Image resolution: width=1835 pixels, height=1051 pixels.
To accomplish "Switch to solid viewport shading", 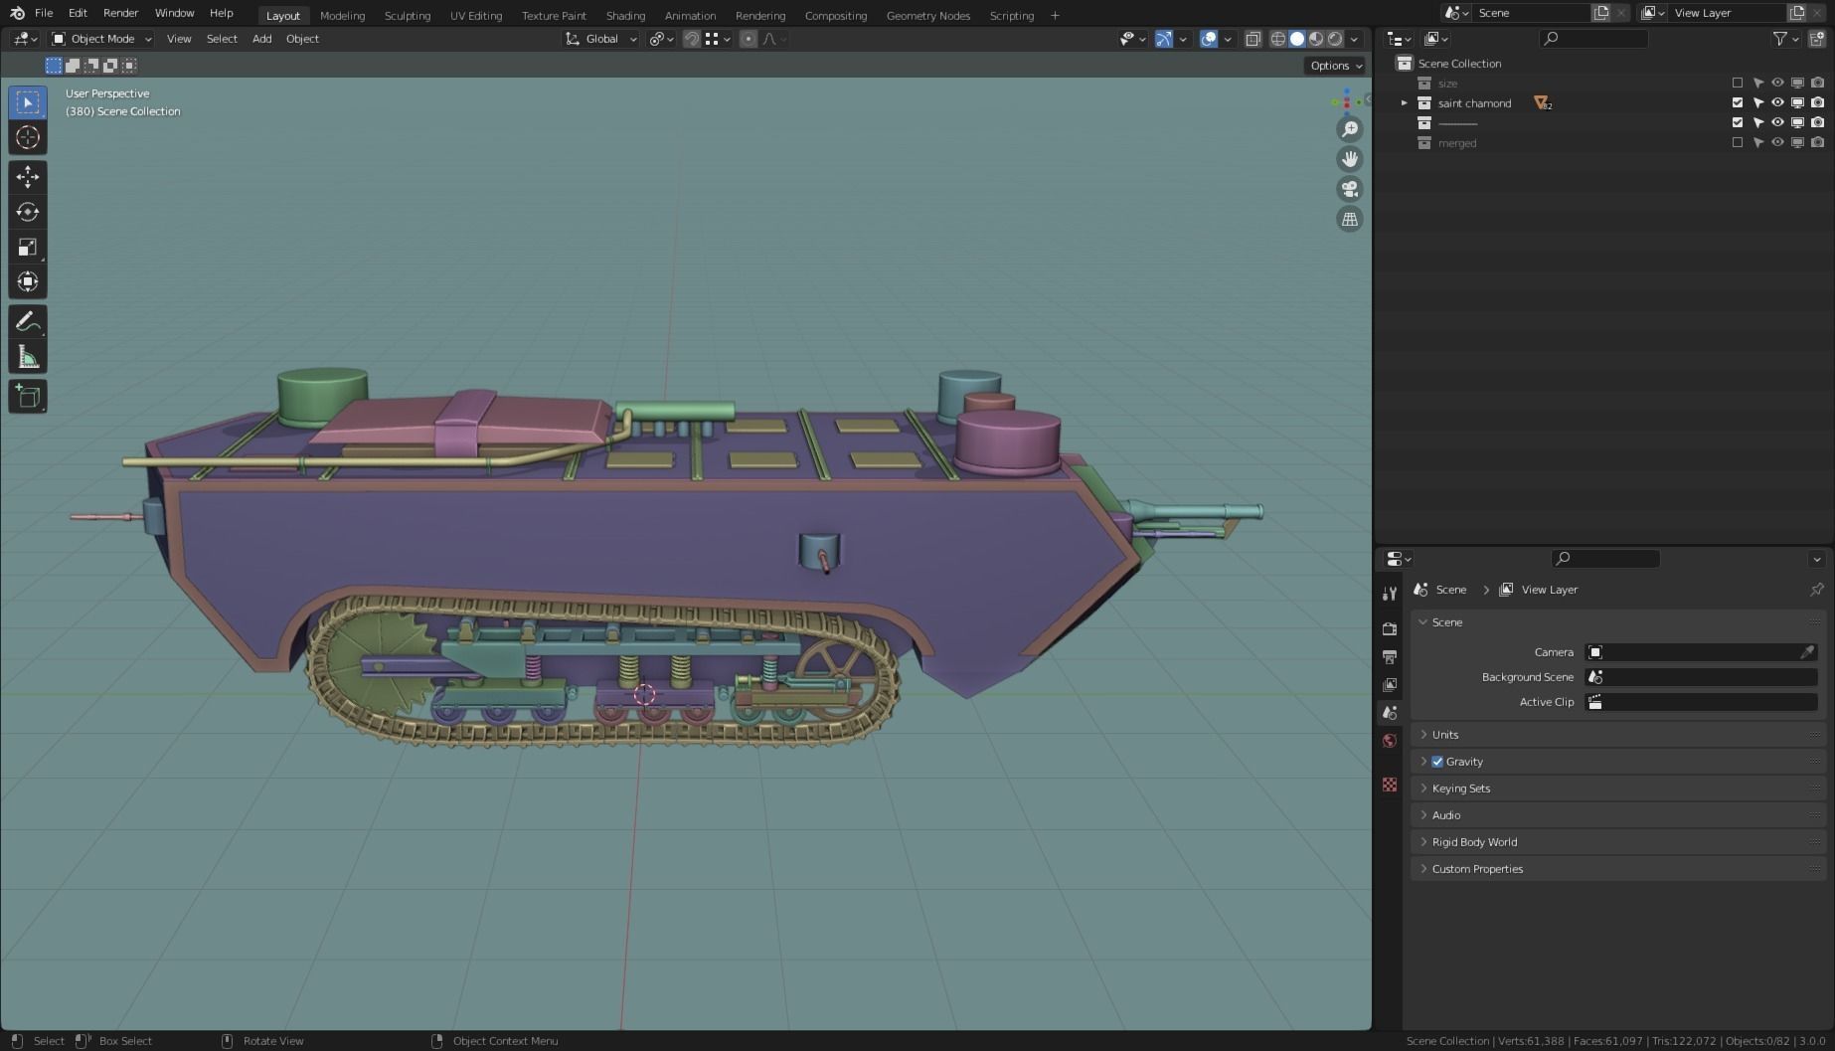I will pyautogui.click(x=1297, y=39).
